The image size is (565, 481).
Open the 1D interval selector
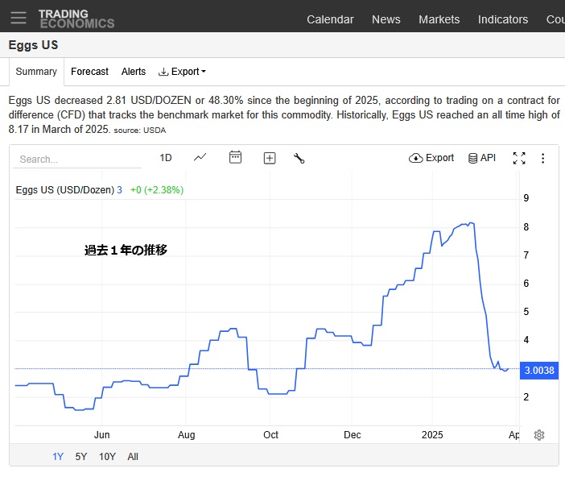tap(166, 158)
